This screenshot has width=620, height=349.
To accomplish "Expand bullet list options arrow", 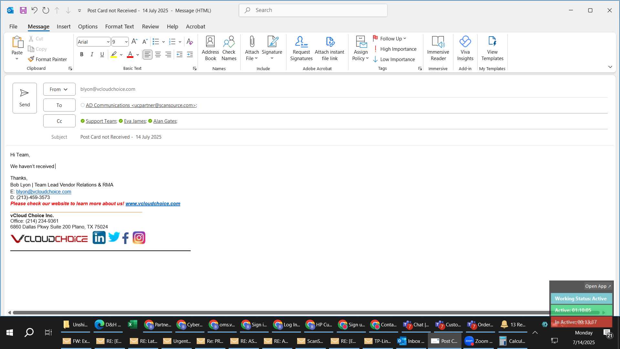I will 163,42.
